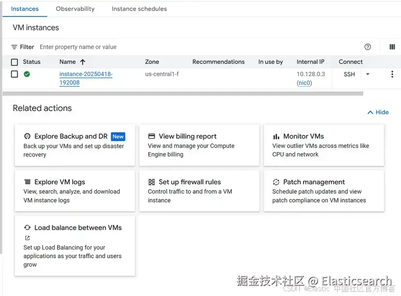Click the filter help question mark icon
Viewport: 401px width, 296px height.
368,47
